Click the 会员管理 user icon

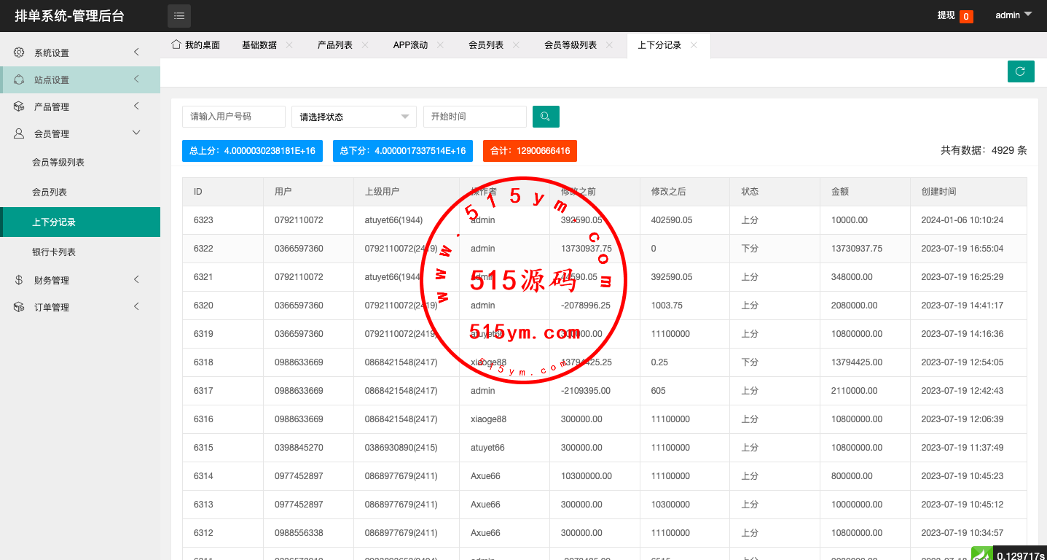tap(19, 133)
